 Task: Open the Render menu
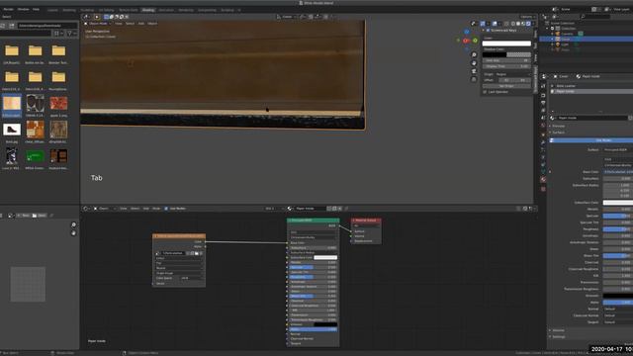(8, 9)
